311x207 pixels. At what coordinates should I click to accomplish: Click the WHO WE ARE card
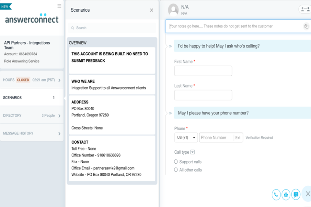(112, 85)
